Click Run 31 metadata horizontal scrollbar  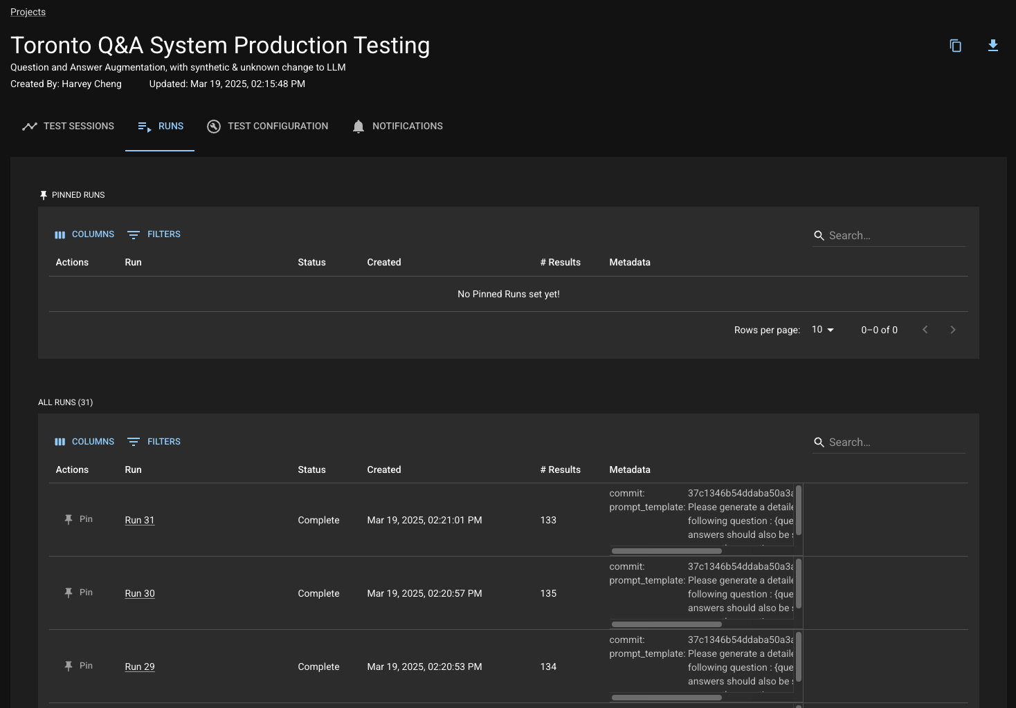[x=666, y=551]
